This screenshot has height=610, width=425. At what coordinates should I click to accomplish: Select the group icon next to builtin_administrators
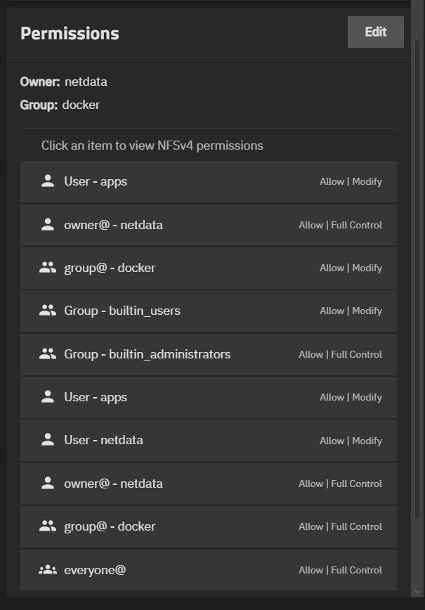[x=48, y=354]
